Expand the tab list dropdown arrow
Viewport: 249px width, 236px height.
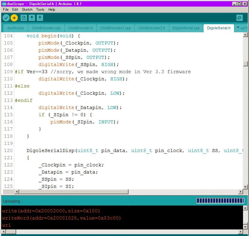(x=238, y=27)
